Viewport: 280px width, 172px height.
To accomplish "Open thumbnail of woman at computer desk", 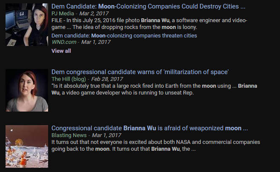I will 27,25.
